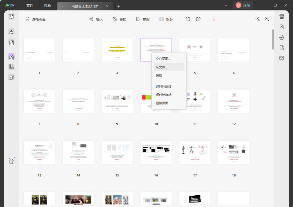Zoom out the page thumbnails
This screenshot has width=293, height=207.
click(257, 19)
